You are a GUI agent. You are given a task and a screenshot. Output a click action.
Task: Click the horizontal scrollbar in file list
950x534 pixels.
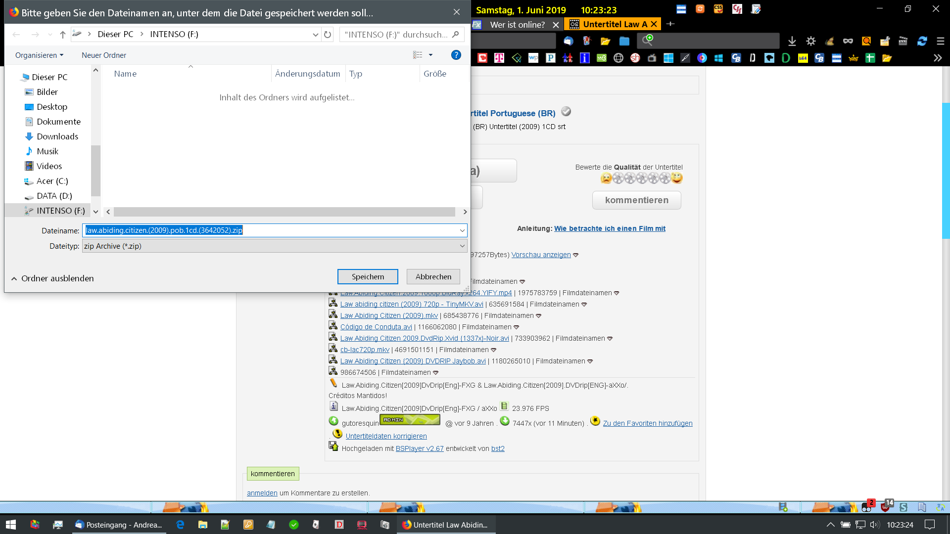click(285, 212)
